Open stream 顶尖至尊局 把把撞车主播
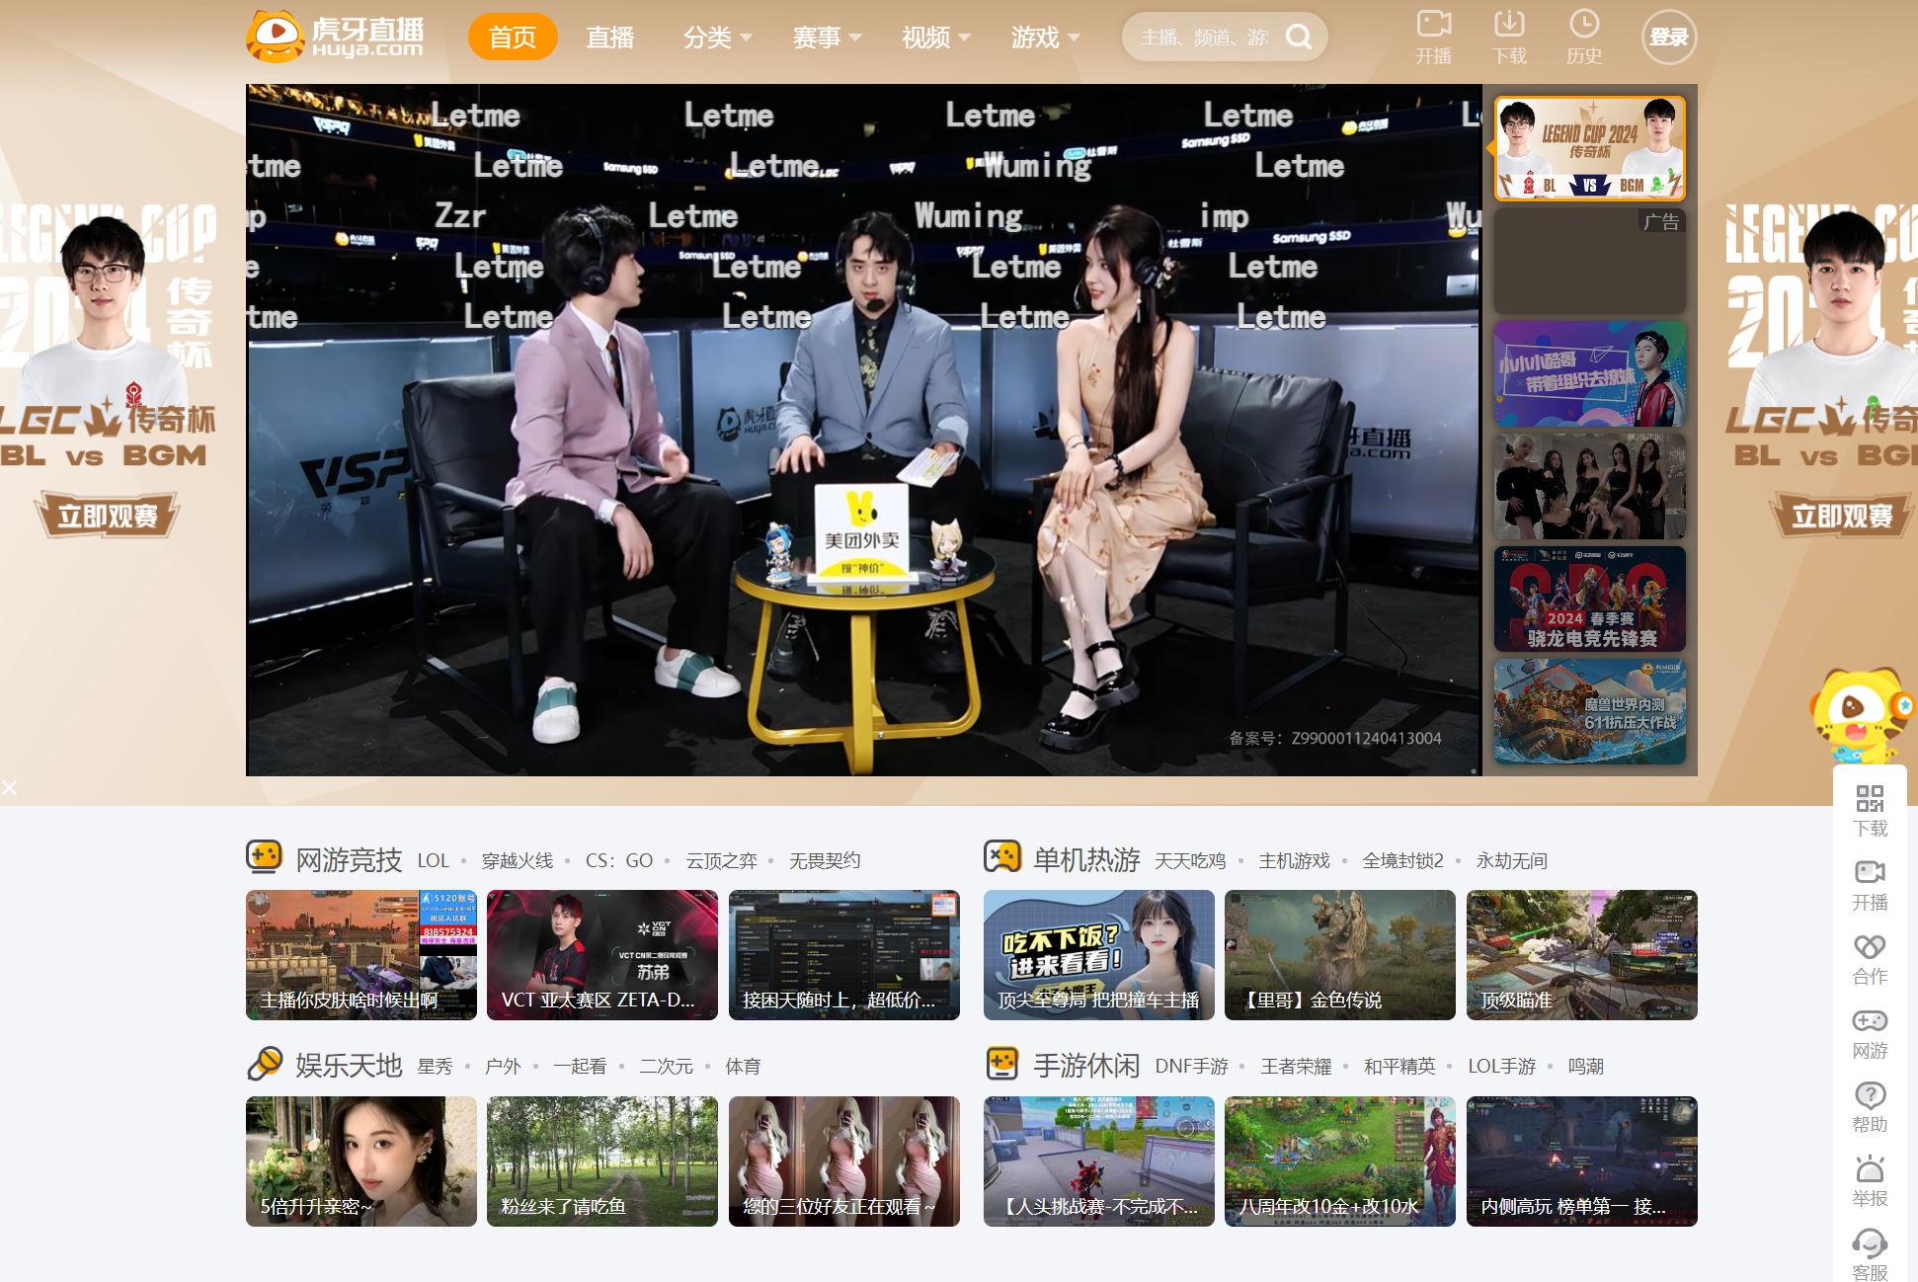This screenshot has height=1282, width=1918. point(1099,955)
